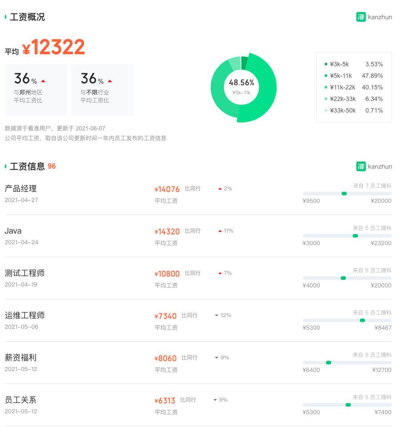Click the ¥14076 average salary value
The width and height of the screenshot is (402, 436).
167,190
